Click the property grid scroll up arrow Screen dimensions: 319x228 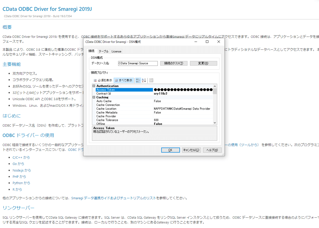215,86
